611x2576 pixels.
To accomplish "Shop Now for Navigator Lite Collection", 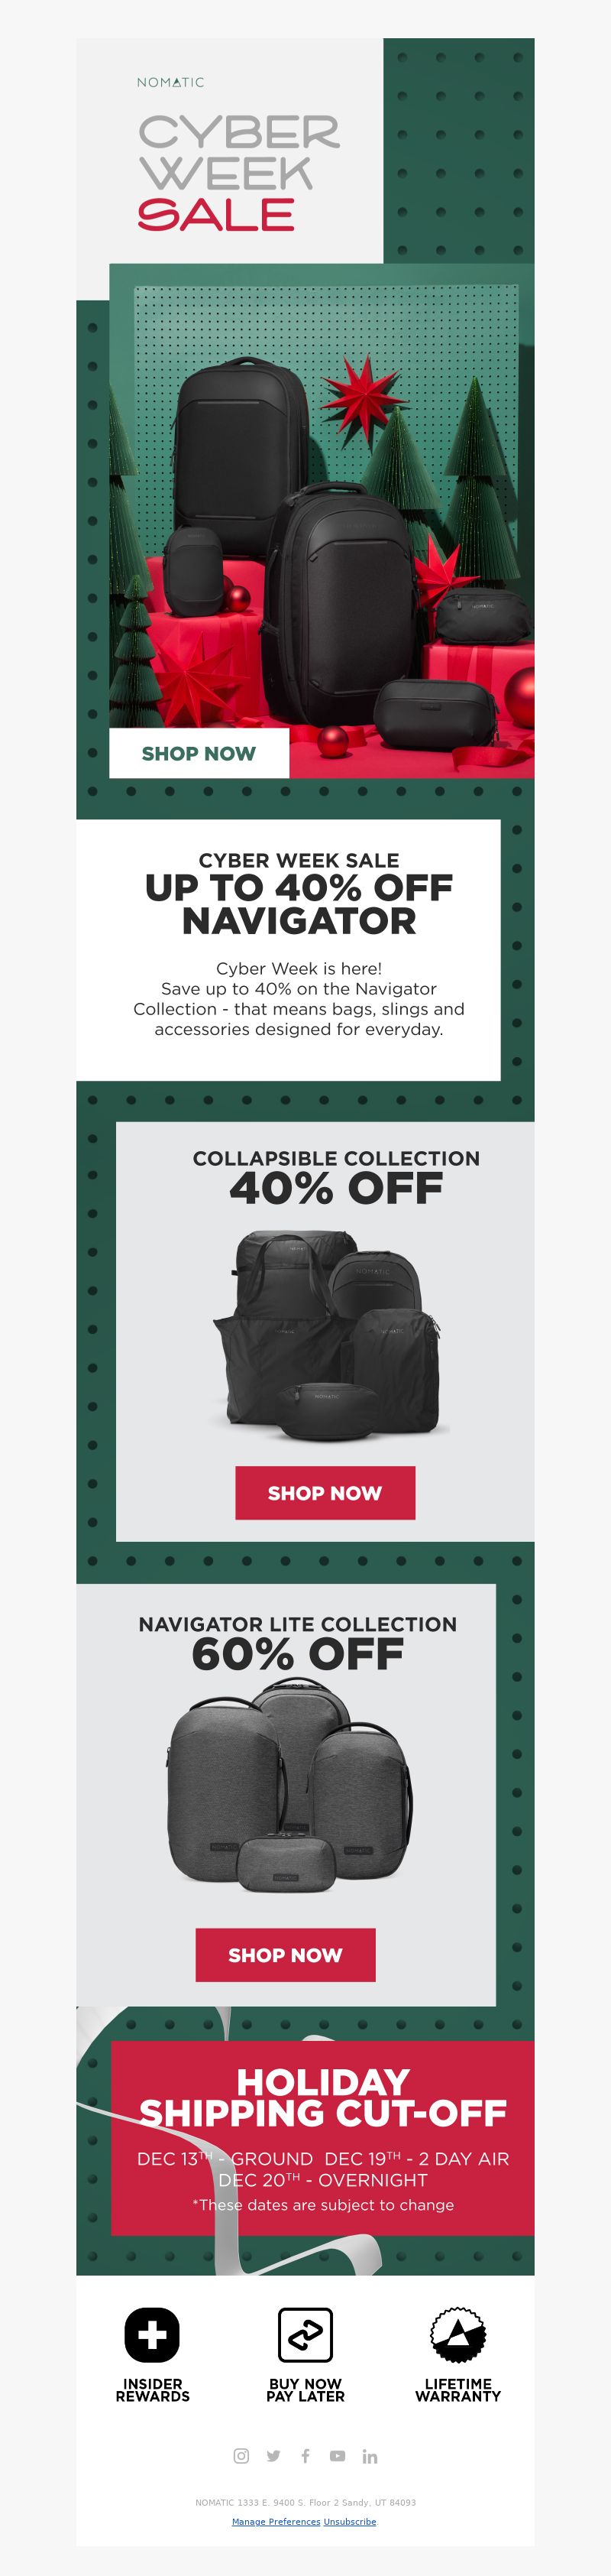I will click(x=286, y=1955).
